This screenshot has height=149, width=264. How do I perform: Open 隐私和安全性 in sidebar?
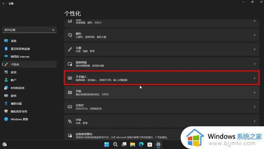click(29, 111)
